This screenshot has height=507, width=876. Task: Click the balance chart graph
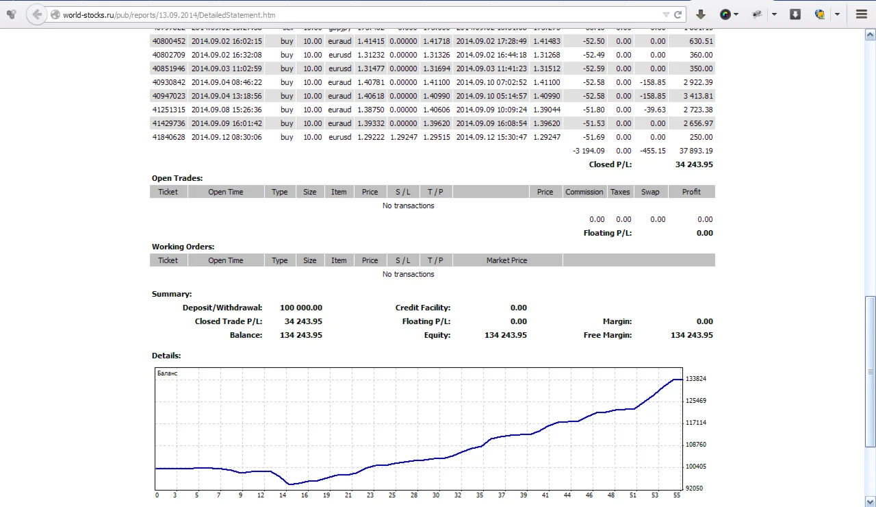pyautogui.click(x=419, y=429)
